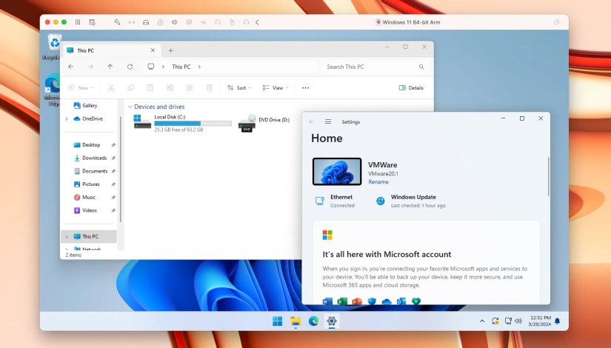
Task: Close the This PC tab
Action: point(153,50)
